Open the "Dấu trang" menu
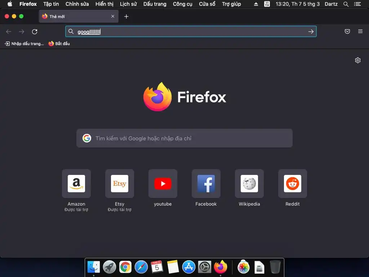Viewport: 369px width, 277px height. (155, 4)
